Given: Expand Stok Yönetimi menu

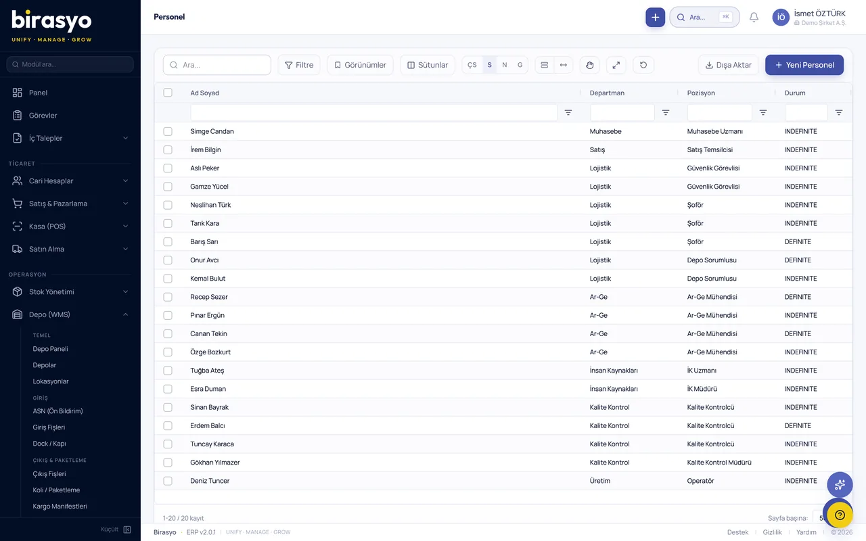Looking at the screenshot, I should click(x=70, y=291).
